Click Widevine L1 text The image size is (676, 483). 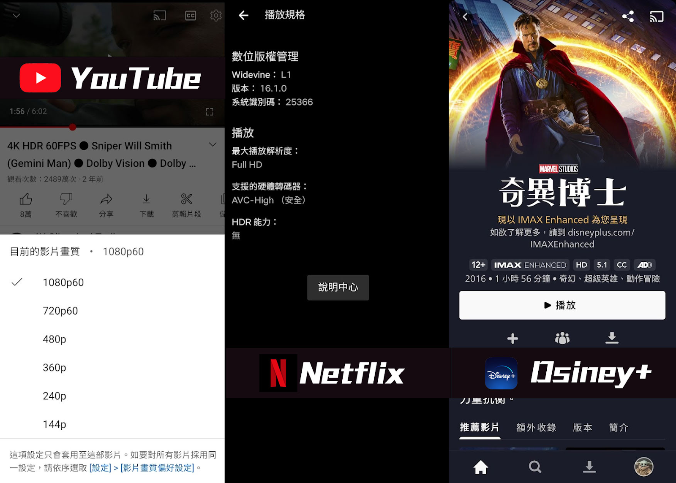[x=262, y=75]
